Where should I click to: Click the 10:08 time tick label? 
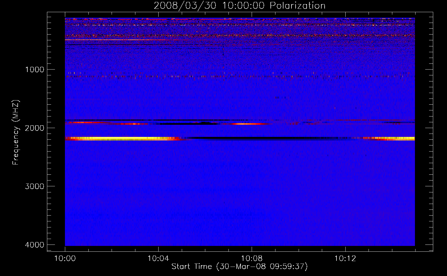coord(252,259)
